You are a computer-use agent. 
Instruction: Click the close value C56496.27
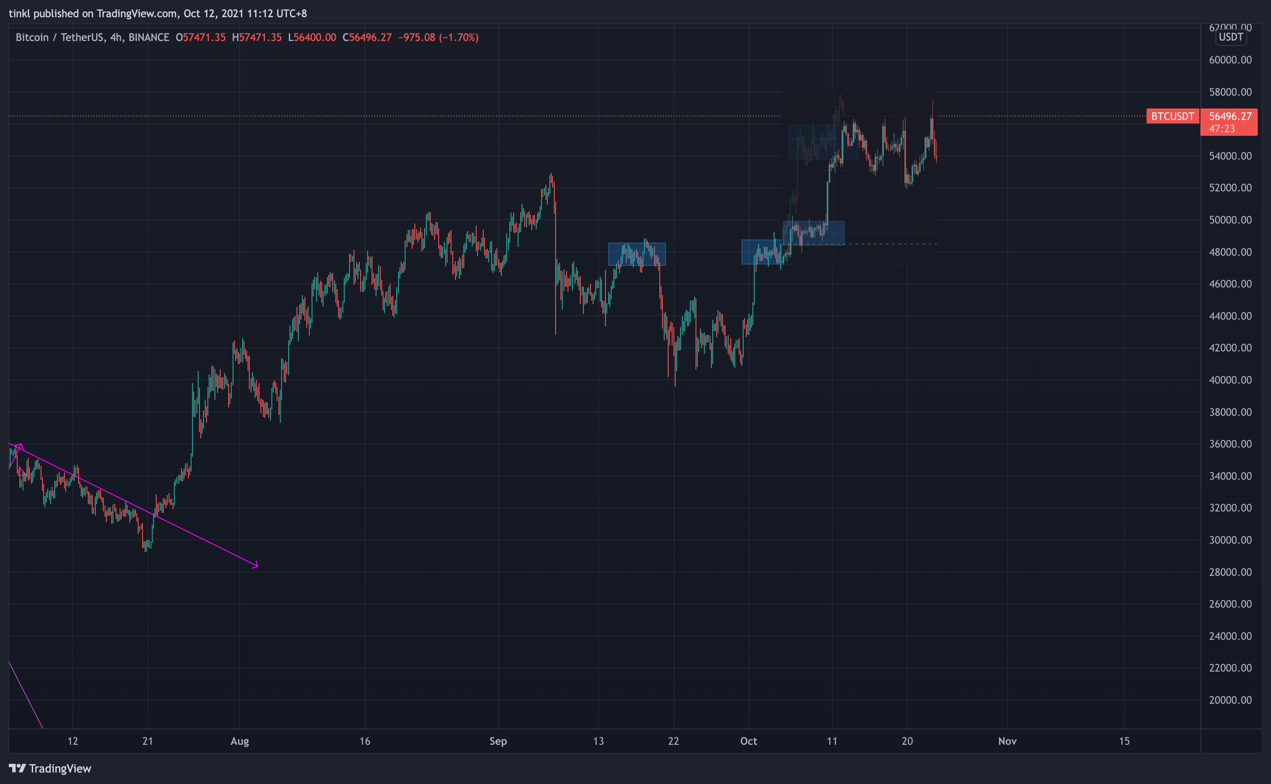coord(367,37)
